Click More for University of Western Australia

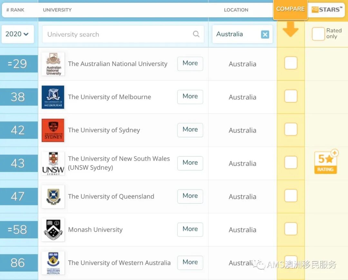pyautogui.click(x=190, y=262)
